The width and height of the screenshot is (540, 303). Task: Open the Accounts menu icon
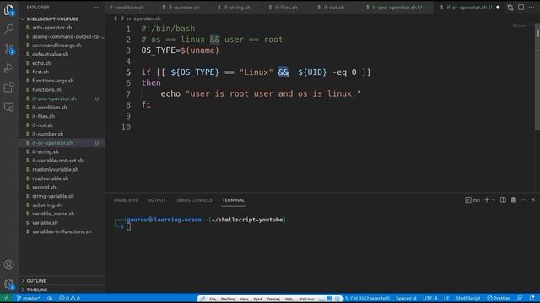tap(9, 265)
